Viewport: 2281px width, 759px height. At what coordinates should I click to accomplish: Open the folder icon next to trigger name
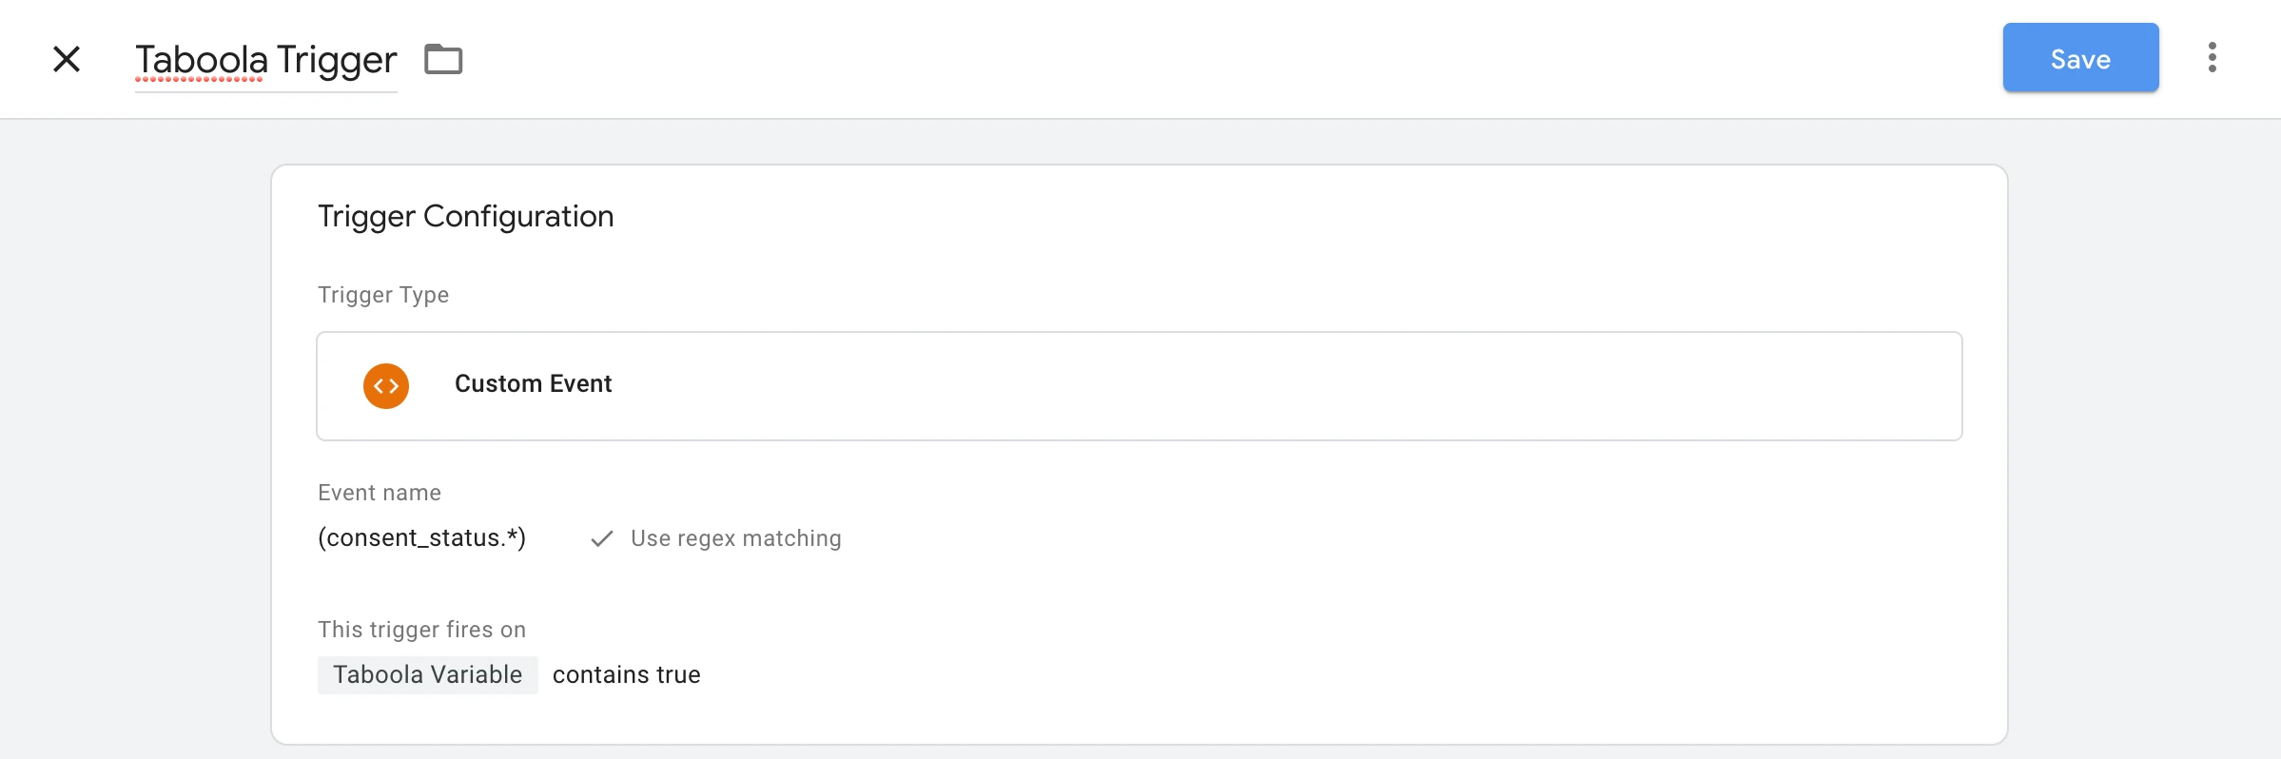(443, 59)
